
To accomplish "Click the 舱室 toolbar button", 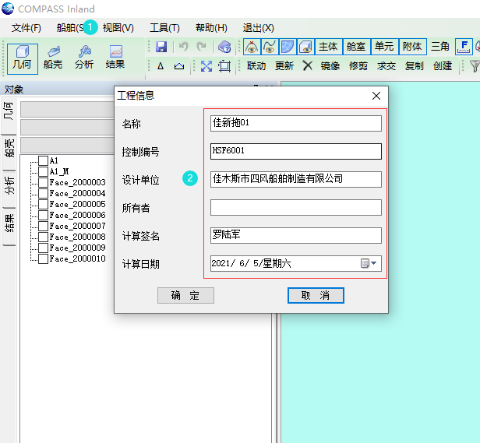I will (x=357, y=47).
